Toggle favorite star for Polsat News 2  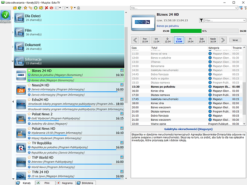29,114
